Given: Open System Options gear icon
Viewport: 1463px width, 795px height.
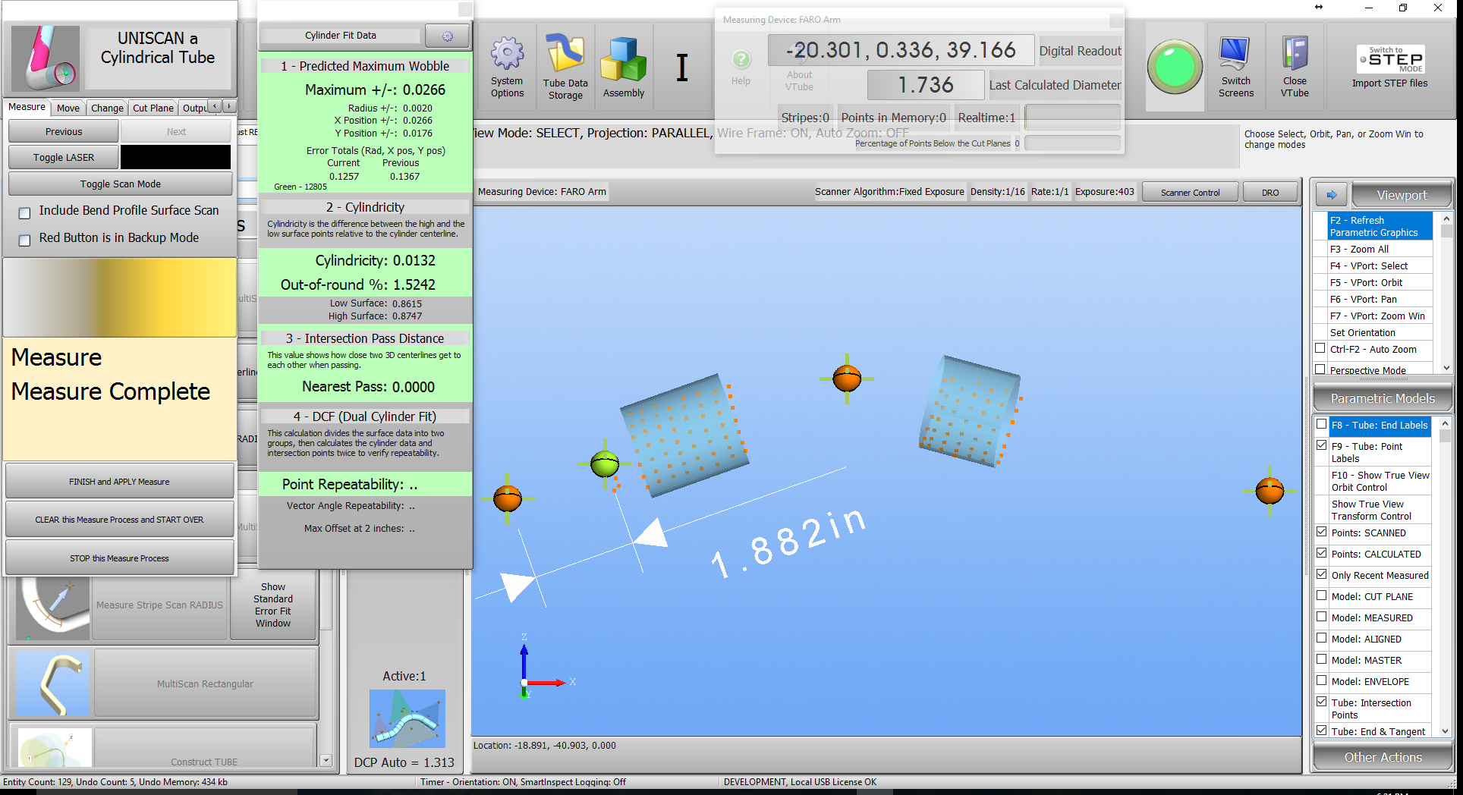Looking at the screenshot, I should coord(507,55).
